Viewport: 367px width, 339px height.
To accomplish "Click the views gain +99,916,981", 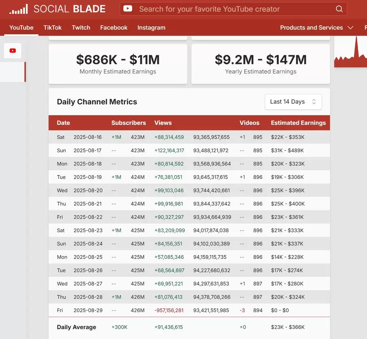I will [x=168, y=204].
